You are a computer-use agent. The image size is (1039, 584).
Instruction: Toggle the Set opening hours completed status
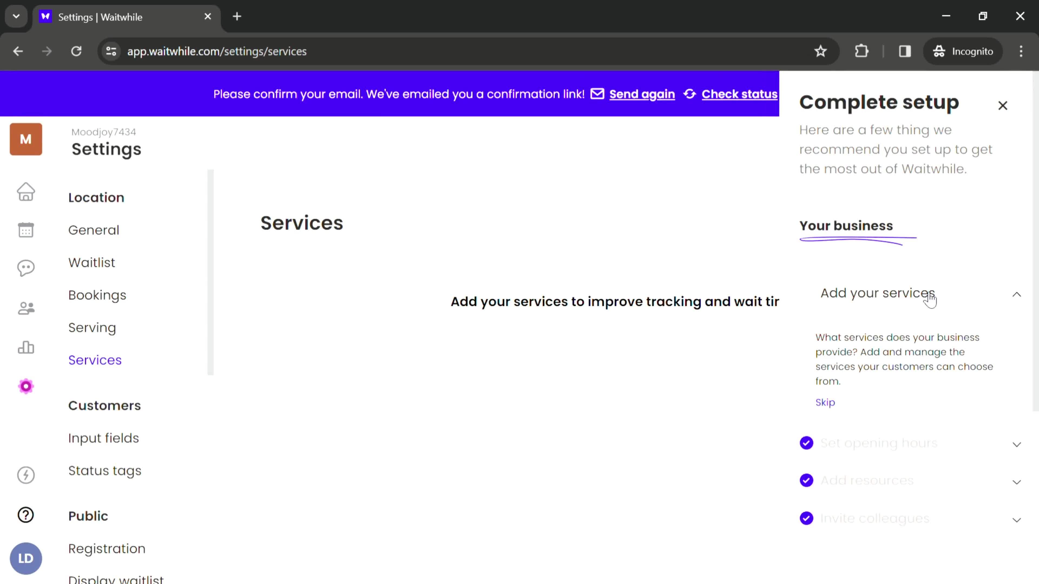[807, 443]
